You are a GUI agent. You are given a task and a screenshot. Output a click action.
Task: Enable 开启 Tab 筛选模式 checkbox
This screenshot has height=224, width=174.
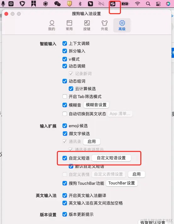pos(65,96)
